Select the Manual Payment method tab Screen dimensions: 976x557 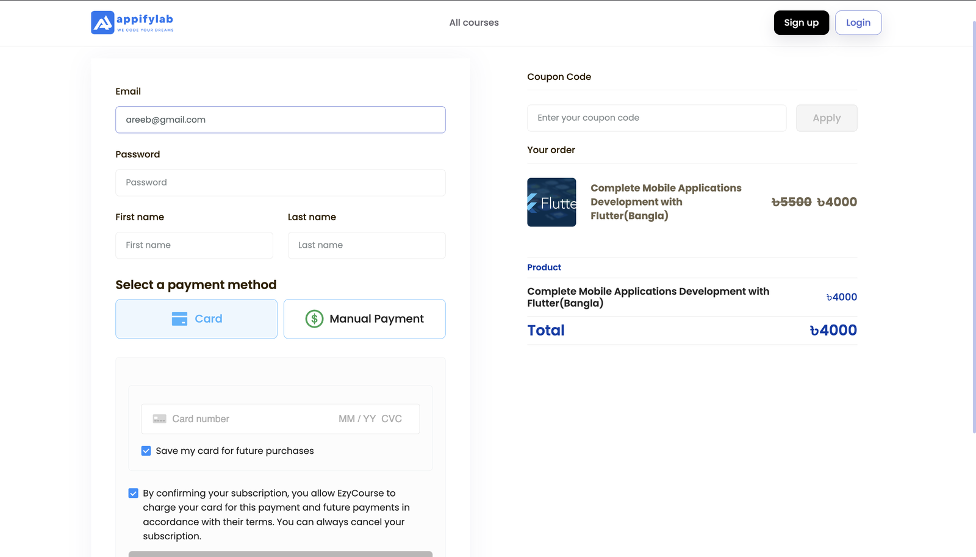point(365,319)
